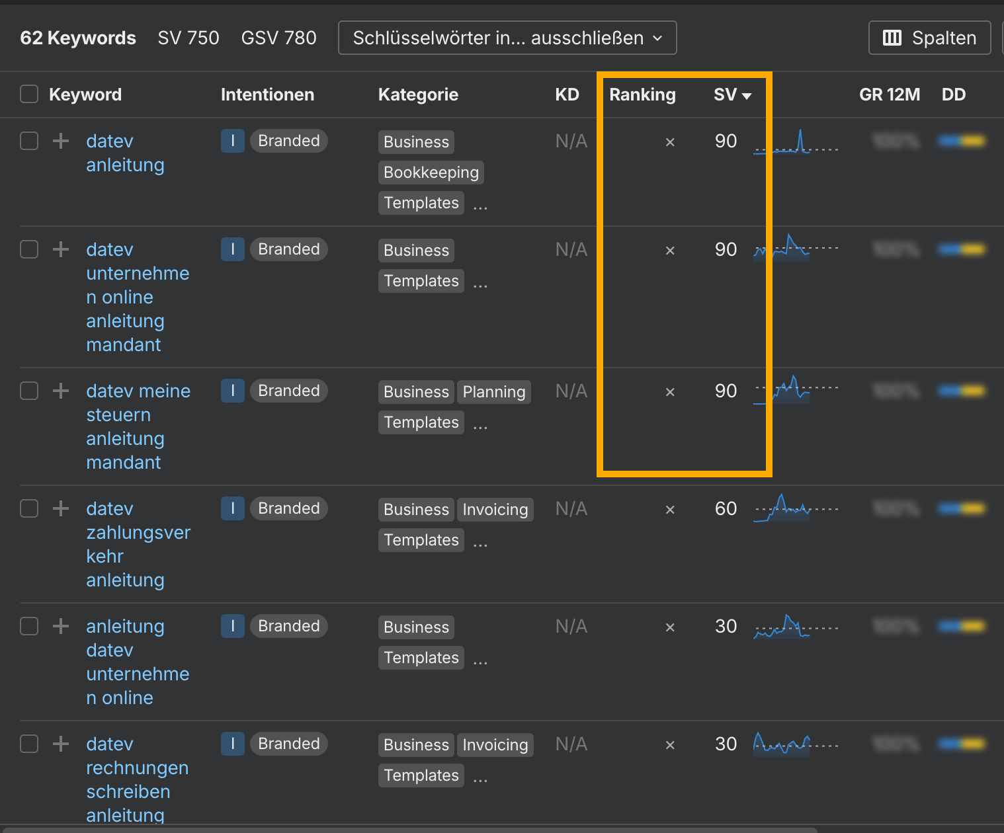This screenshot has width=1004, height=833.
Task: Check the datev anleitung row checkbox
Action: point(29,141)
